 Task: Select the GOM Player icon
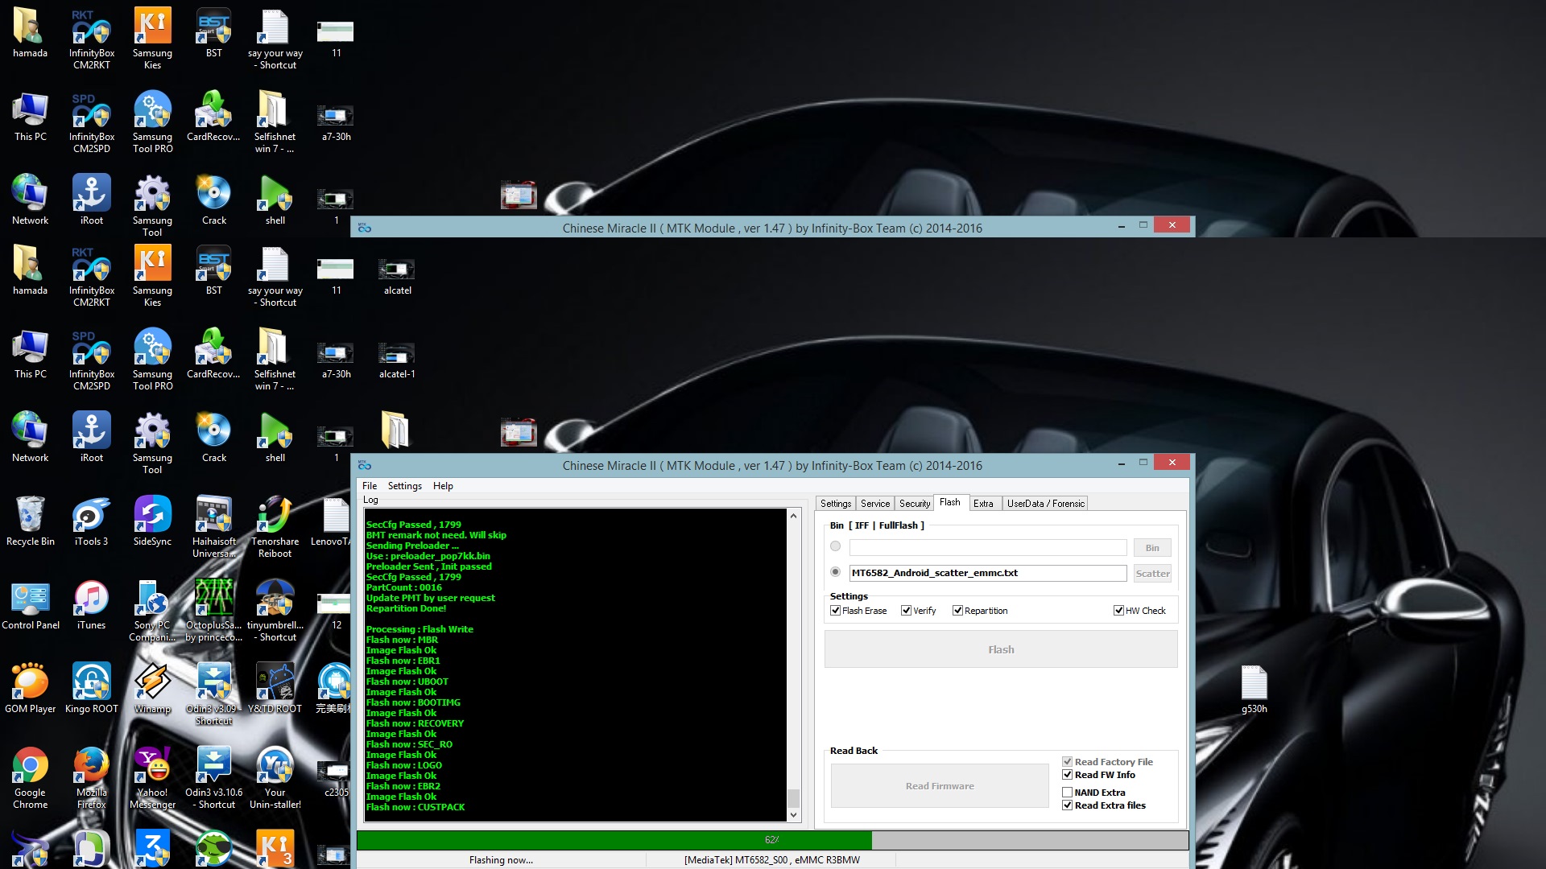click(x=31, y=688)
